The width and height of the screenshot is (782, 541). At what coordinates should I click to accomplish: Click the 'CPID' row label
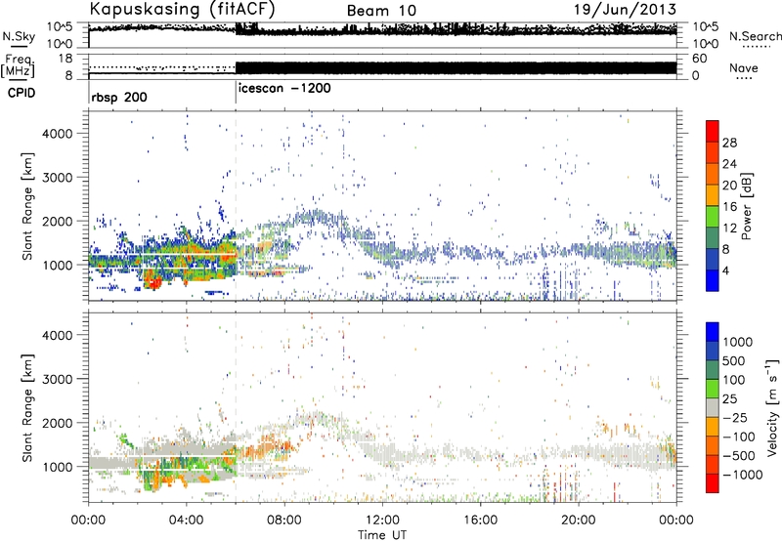tap(22, 93)
